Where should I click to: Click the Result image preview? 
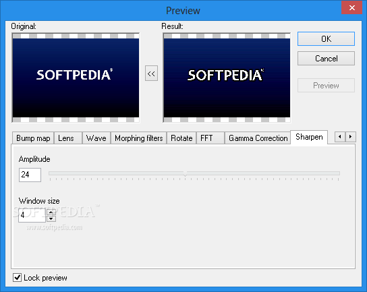(x=227, y=78)
